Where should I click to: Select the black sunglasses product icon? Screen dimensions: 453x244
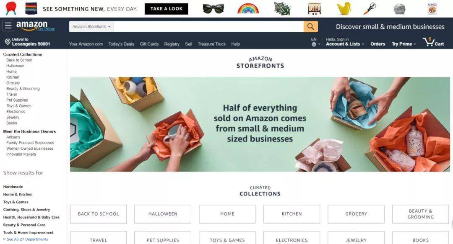point(213,9)
